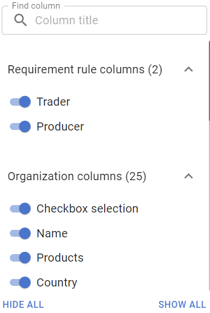This screenshot has height=313, width=210.
Task: Select the Producer label text
Action: click(60, 126)
